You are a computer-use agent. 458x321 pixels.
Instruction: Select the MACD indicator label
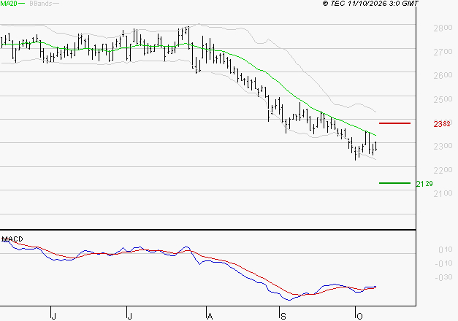12,239
